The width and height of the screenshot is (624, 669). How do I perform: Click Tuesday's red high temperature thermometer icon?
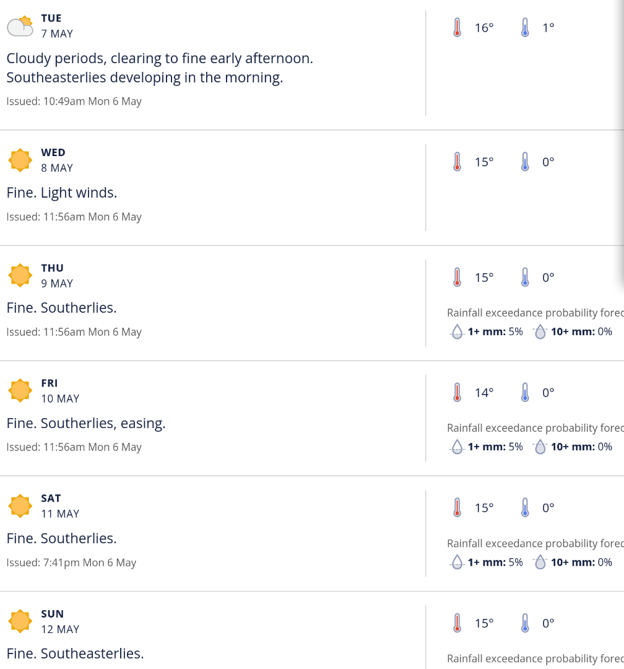(457, 27)
